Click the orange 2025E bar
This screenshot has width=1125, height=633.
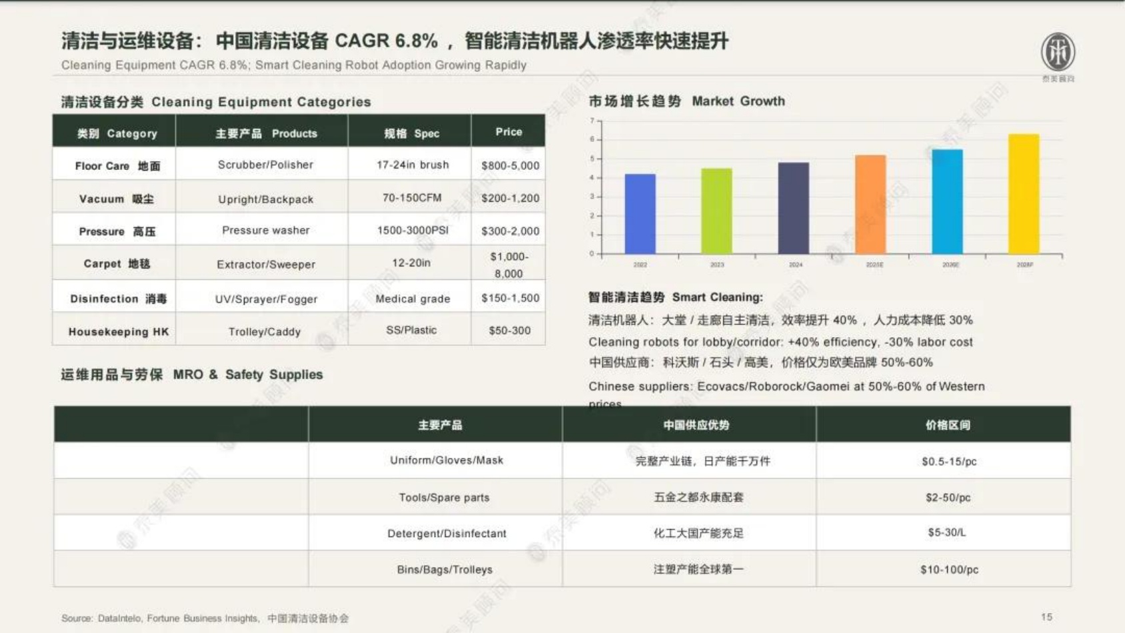click(870, 205)
